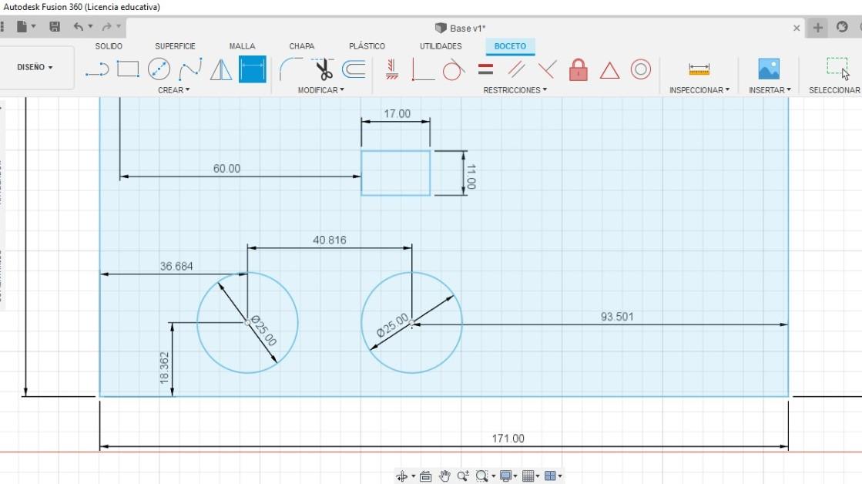This screenshot has width=862, height=484.
Task: Open the File menu icon
Action: [x=22, y=26]
